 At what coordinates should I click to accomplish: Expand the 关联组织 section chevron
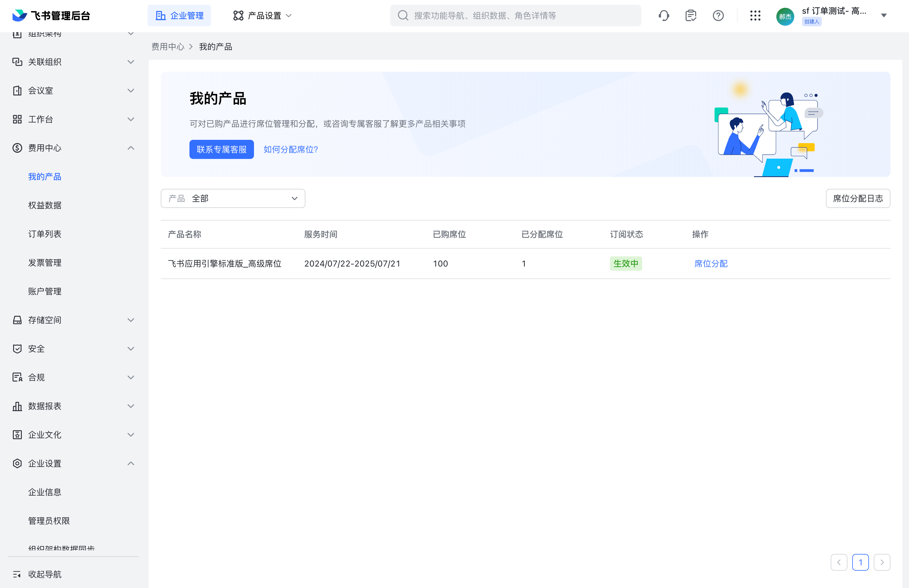tap(131, 62)
